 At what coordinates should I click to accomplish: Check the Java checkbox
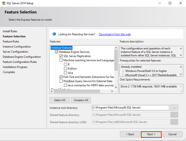pos(65,73)
